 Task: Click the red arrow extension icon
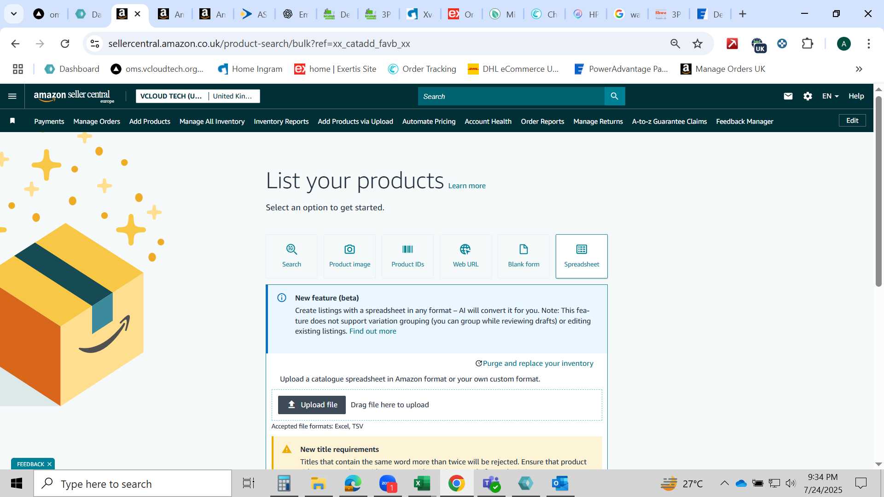[x=732, y=44]
